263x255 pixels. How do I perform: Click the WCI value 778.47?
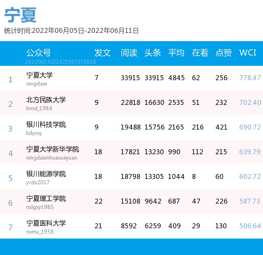click(250, 78)
